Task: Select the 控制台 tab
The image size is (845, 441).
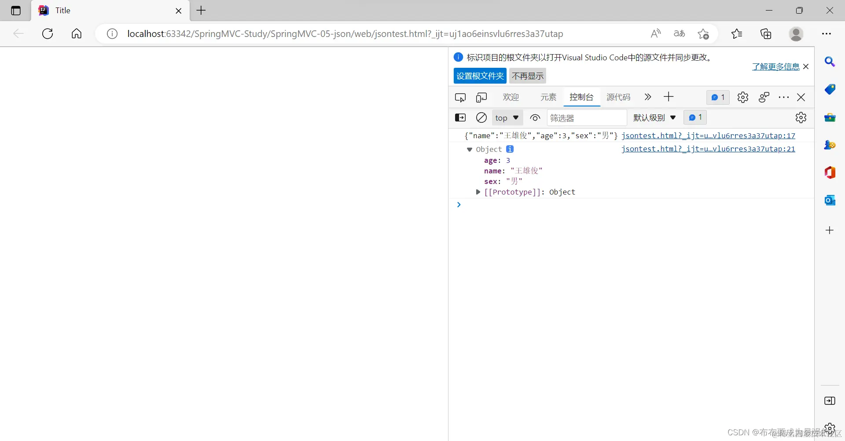Action: point(582,97)
